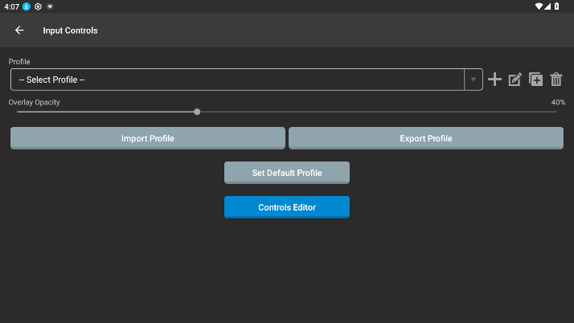This screenshot has width=574, height=323.
Task: Tap the battery icon in the status bar
Action: point(557,6)
